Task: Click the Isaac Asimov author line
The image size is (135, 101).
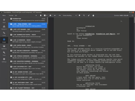Action: pos(82,38)
